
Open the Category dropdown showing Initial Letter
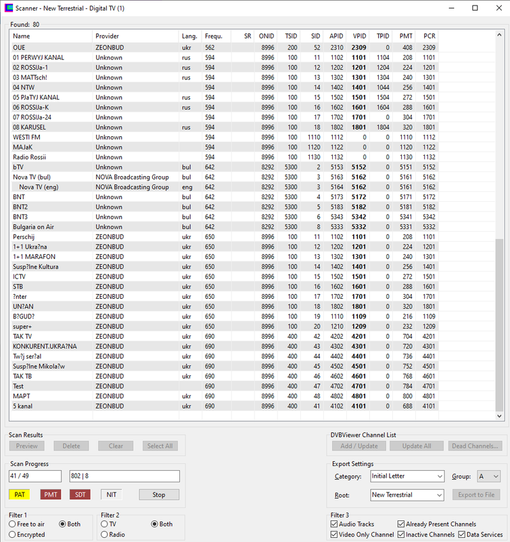(x=407, y=476)
